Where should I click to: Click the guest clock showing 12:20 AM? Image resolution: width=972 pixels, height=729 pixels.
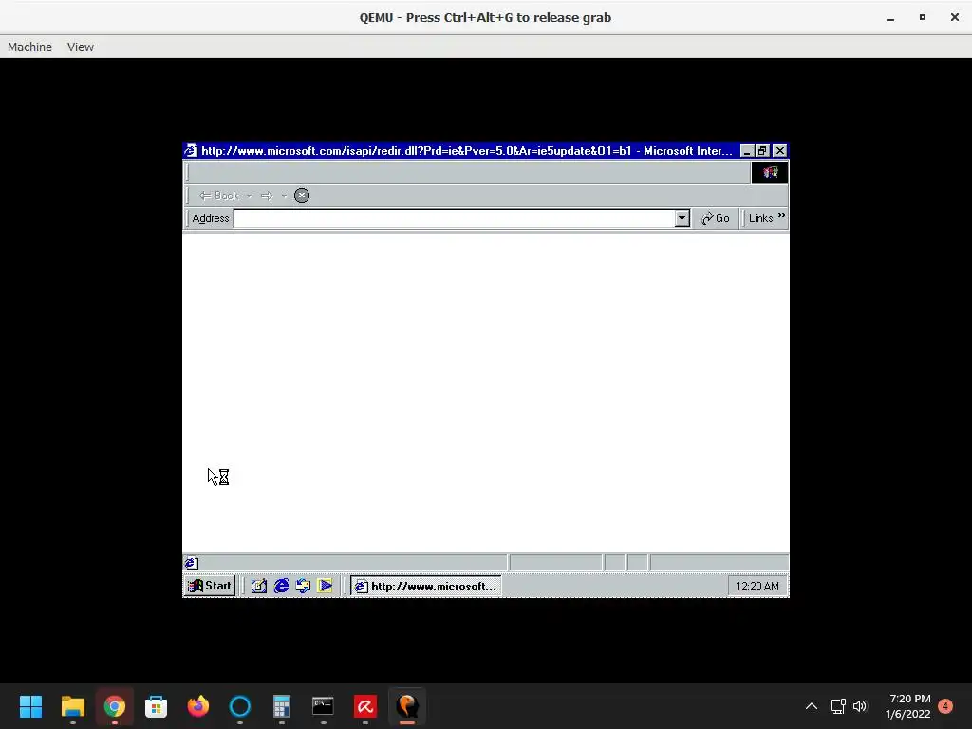[x=757, y=587]
